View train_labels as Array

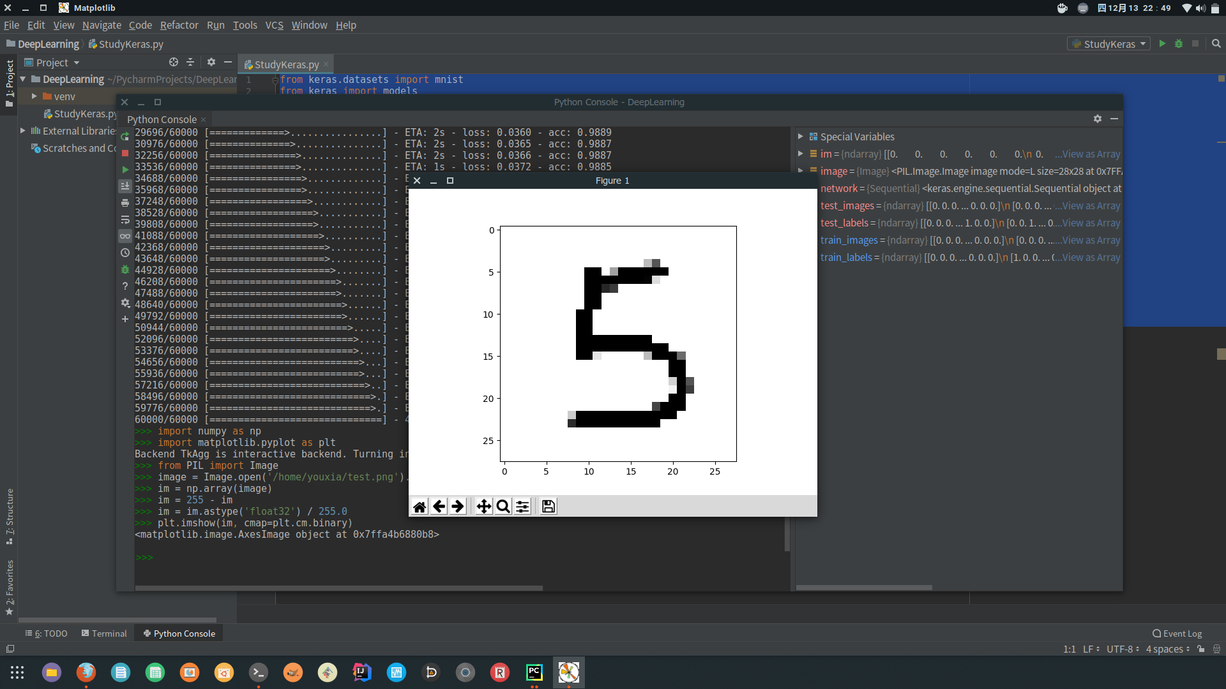coord(1091,257)
